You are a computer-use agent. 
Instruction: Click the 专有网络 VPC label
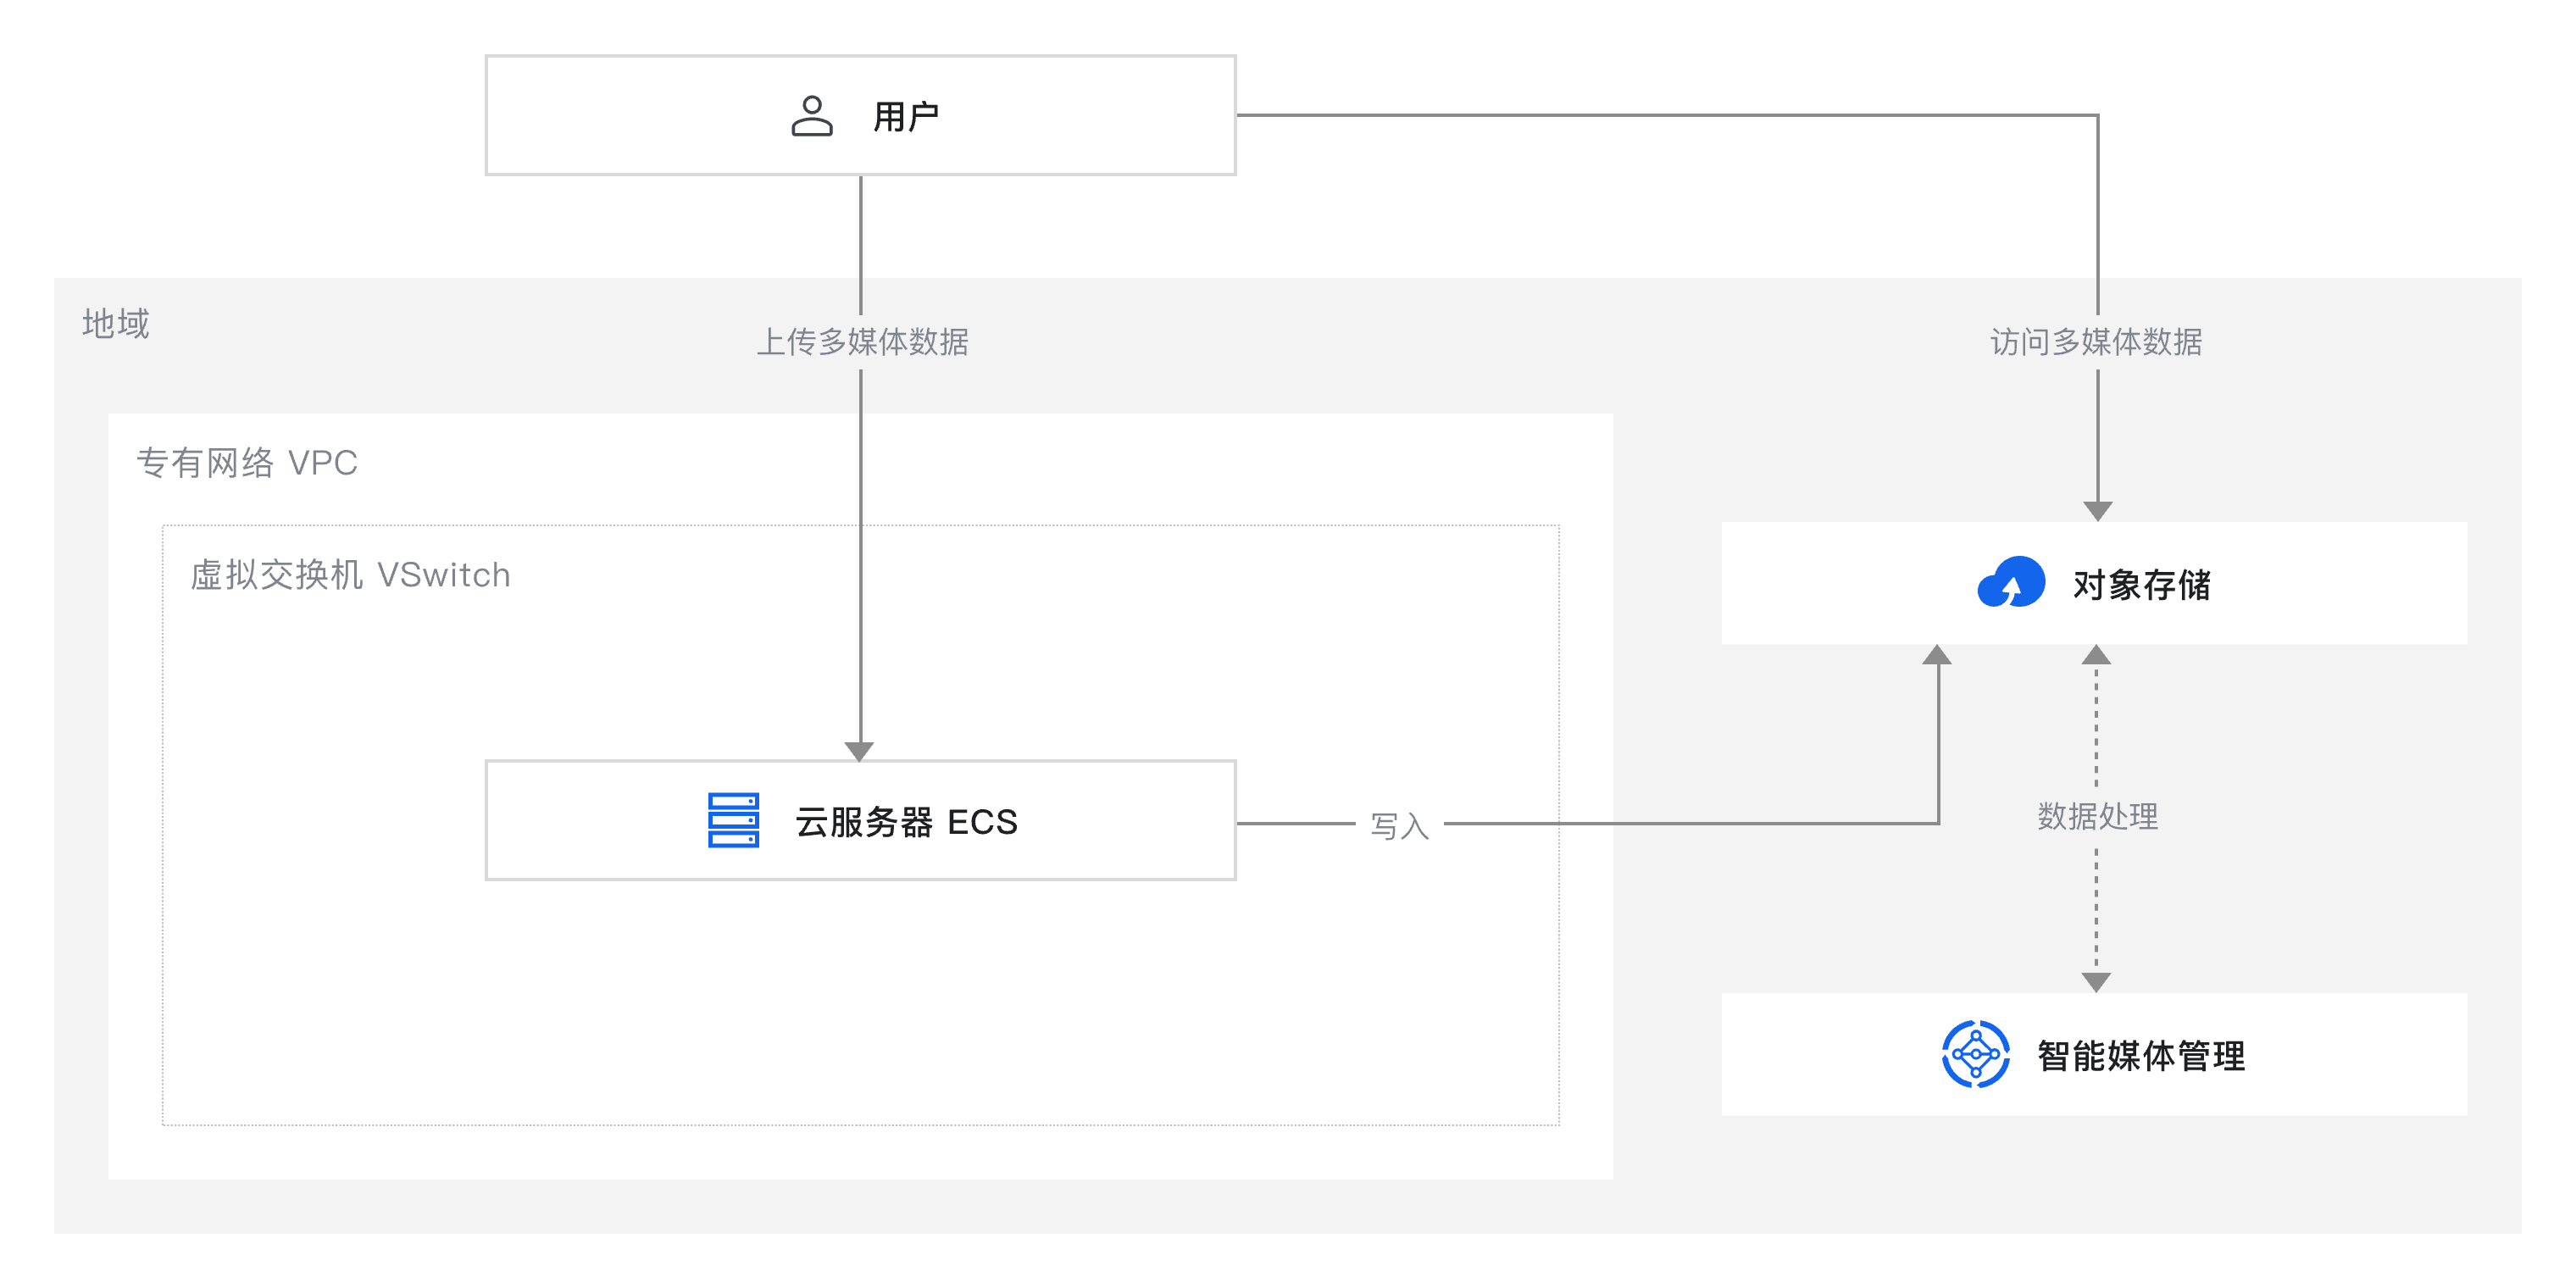(x=247, y=462)
